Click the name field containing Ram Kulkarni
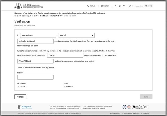Viewport: 167px width, 116px height. coord(37,35)
